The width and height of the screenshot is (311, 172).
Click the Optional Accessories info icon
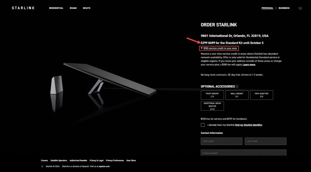click(237, 86)
